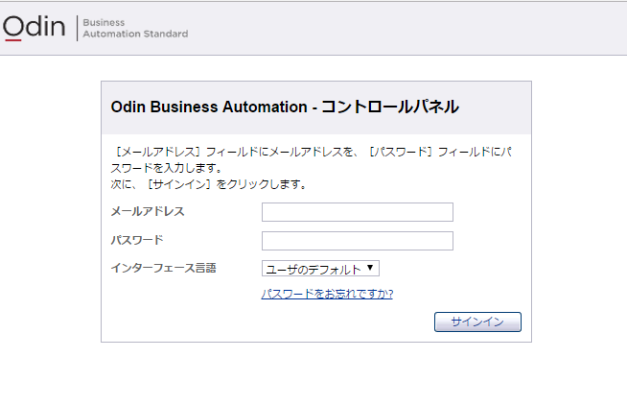Screen dimensions: 627x405
Task: Click the メールアドレス field label
Action: [x=148, y=211]
